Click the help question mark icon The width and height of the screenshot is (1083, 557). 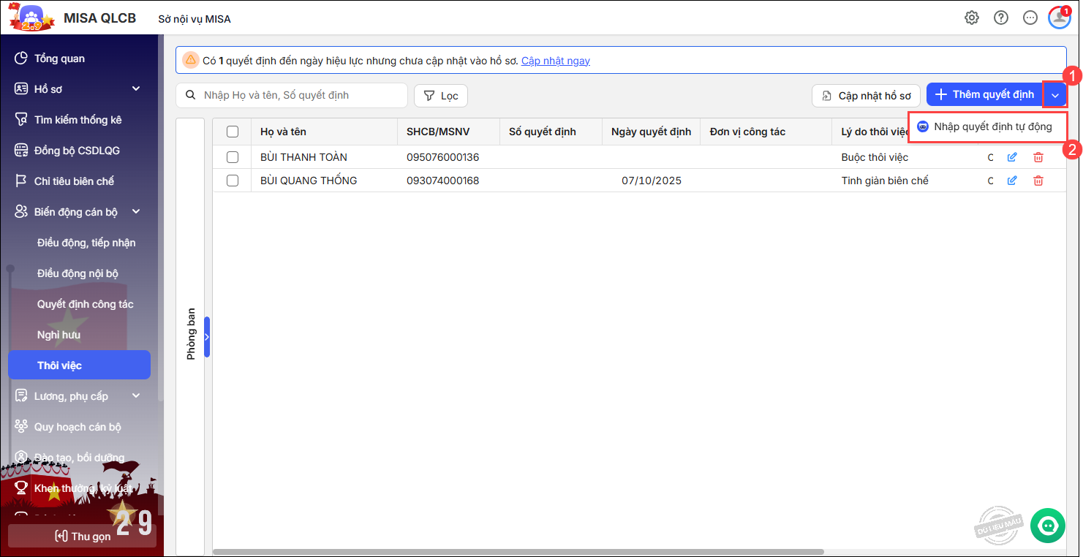point(1000,18)
